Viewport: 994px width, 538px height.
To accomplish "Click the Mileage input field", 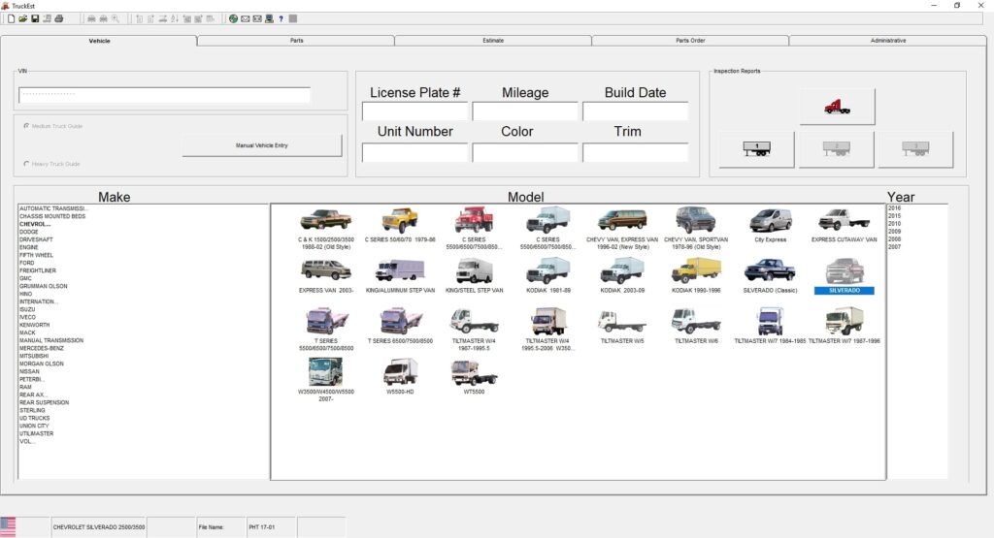I will click(525, 111).
